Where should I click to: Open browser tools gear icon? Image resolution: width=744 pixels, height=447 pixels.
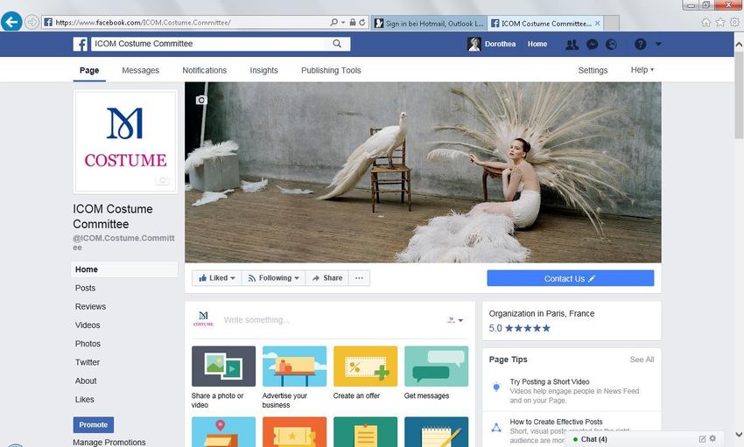coord(734,22)
